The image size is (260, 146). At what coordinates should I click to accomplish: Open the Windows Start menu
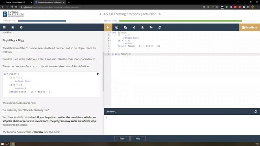(2, 144)
